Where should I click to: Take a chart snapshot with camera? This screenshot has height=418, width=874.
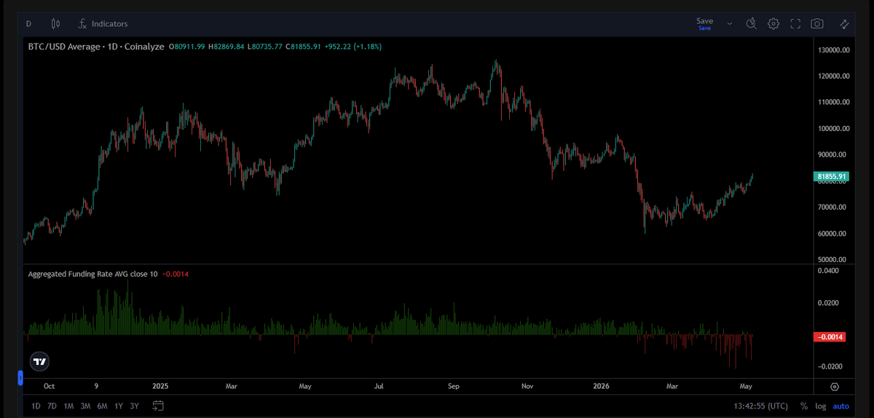[817, 23]
